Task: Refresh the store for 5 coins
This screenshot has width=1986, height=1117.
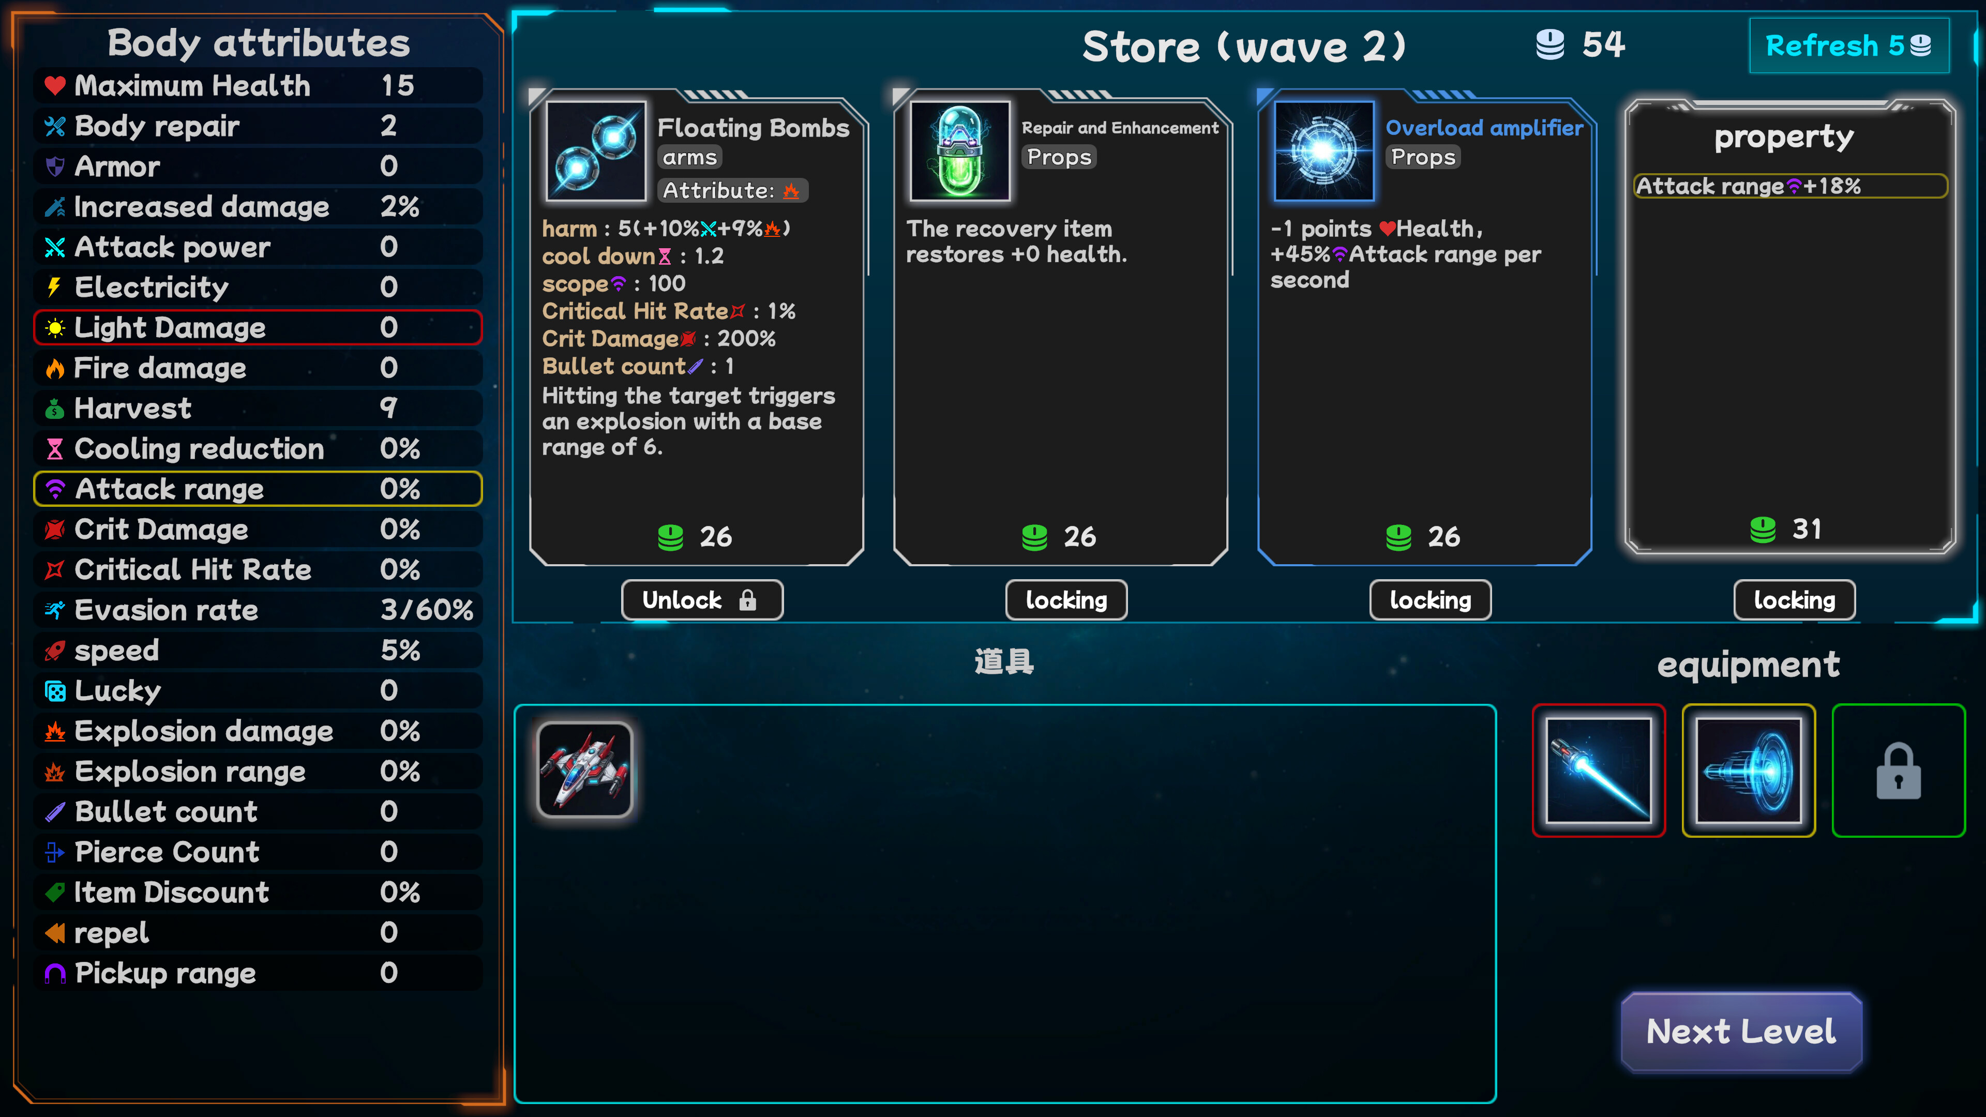Action: [1849, 46]
